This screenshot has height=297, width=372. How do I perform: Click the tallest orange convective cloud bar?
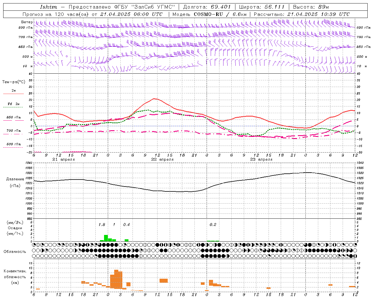(x=116, y=279)
